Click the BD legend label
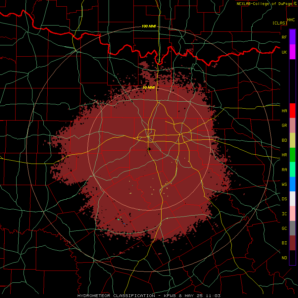Viewport: 298px width, 298px height. [284, 140]
